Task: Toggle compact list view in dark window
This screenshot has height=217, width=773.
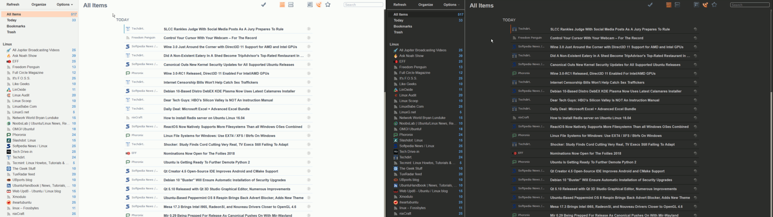Action: coord(669,5)
